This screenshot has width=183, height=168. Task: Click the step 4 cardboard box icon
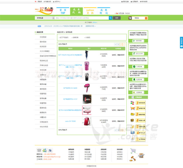pyautogui.click(x=132, y=120)
